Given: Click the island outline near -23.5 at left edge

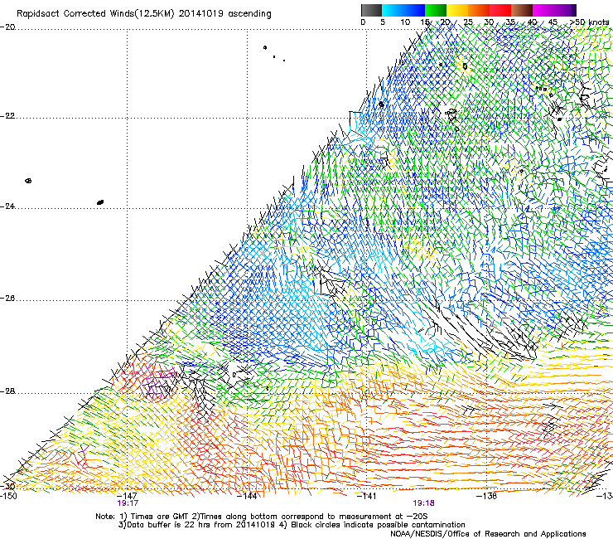Looking at the screenshot, I should (28, 181).
